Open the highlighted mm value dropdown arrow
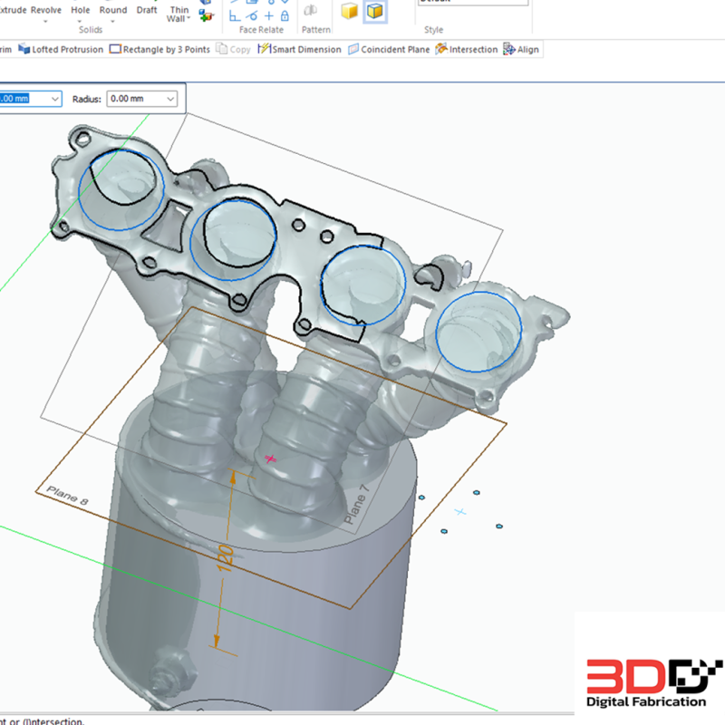The height and width of the screenshot is (725, 725). [x=55, y=98]
